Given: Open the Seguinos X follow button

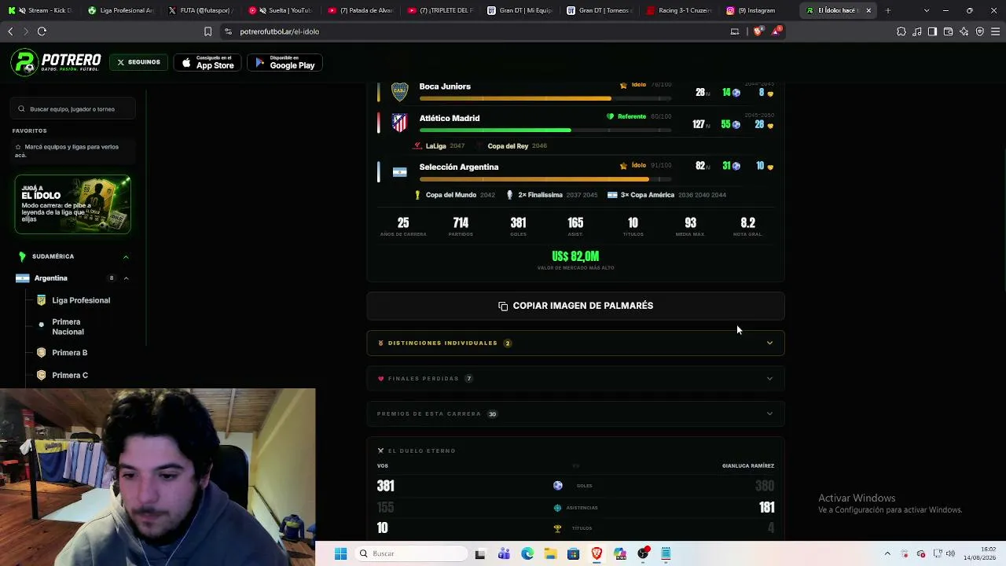Looking at the screenshot, I should (138, 62).
